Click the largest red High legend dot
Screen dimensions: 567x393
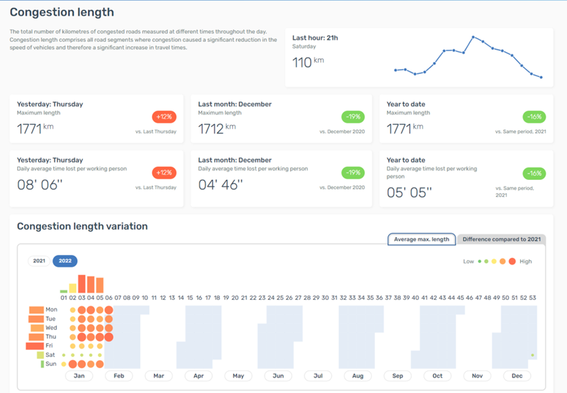click(x=512, y=261)
